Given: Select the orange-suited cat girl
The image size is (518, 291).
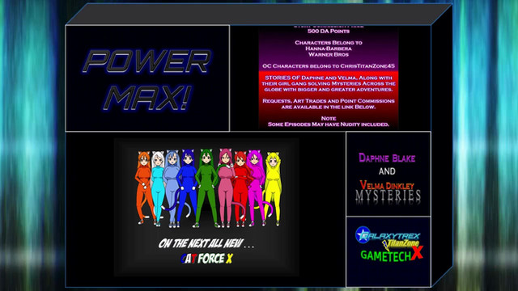Looking at the screenshot, I should 144,188.
